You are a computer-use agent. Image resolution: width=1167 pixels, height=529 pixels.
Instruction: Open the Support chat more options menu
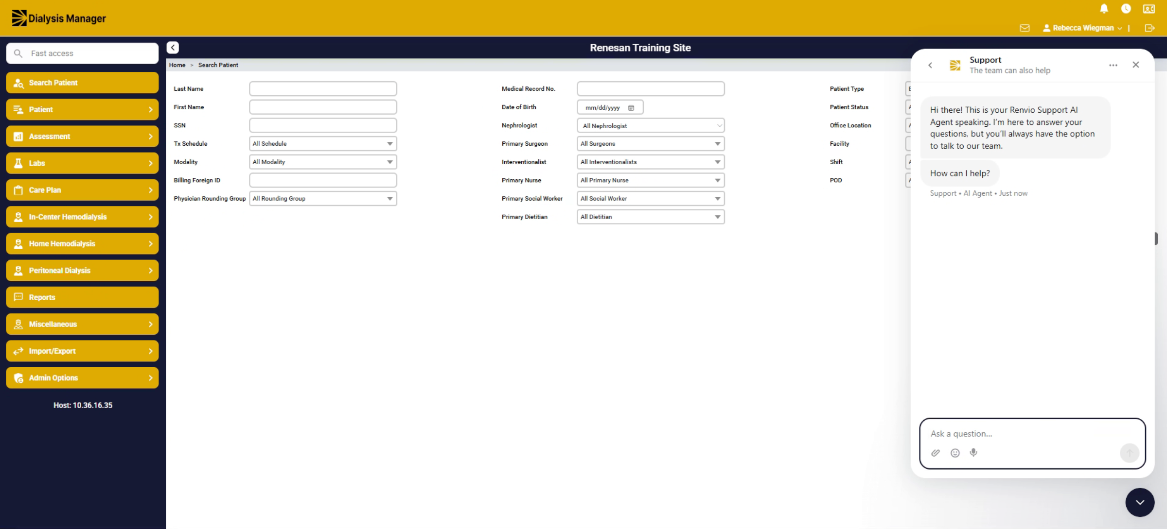coord(1113,65)
